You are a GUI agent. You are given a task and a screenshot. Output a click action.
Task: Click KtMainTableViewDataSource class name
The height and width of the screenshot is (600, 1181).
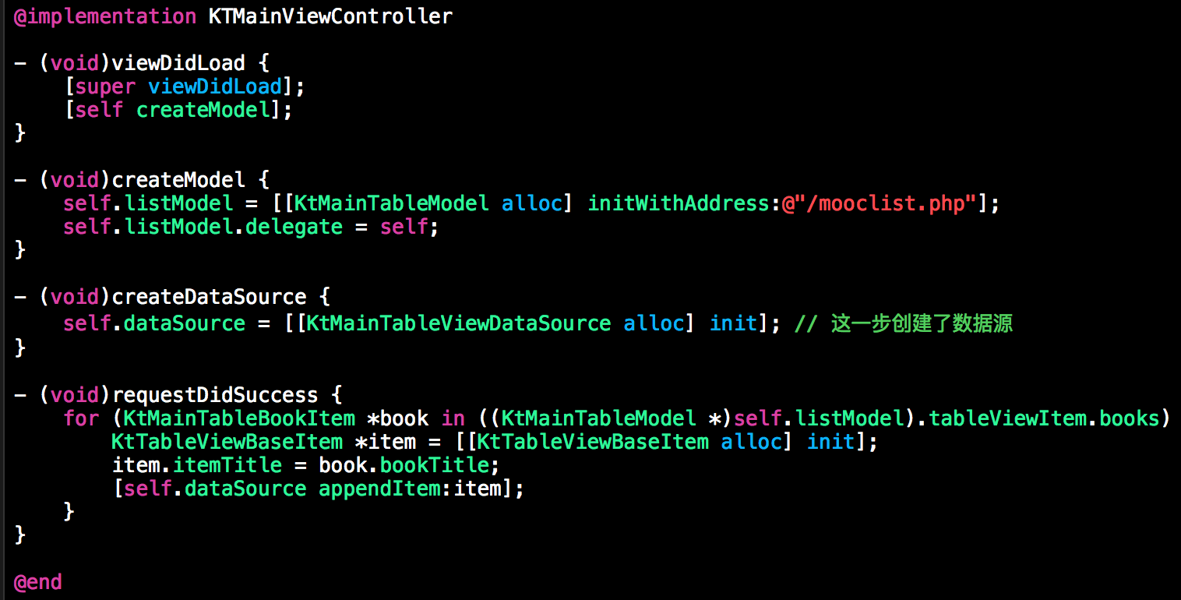click(458, 323)
